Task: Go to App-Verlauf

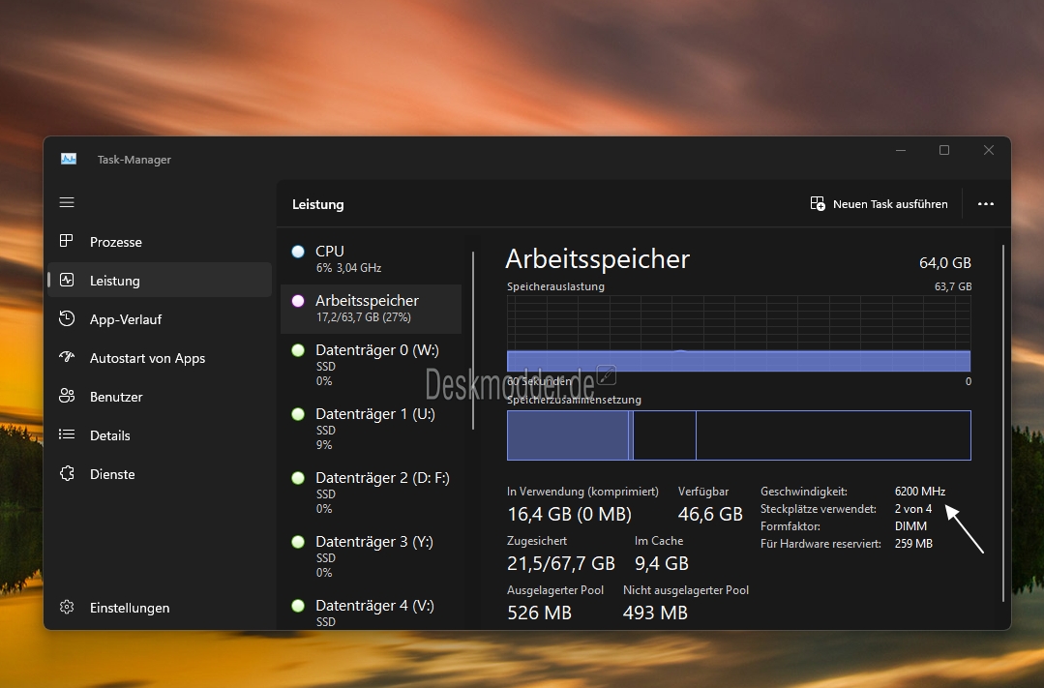Action: click(160, 319)
